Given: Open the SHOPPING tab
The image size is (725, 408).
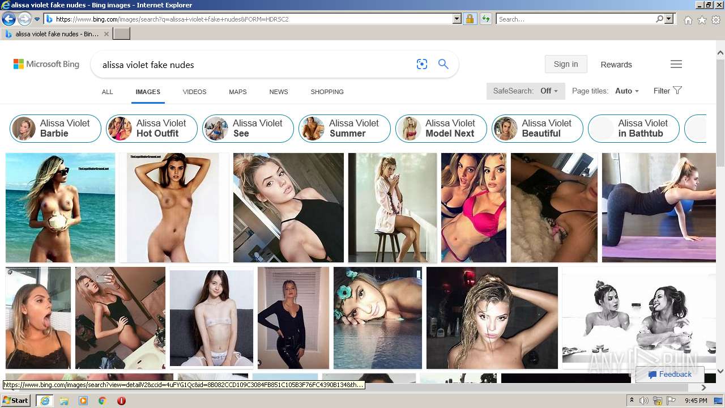Looking at the screenshot, I should tap(327, 92).
